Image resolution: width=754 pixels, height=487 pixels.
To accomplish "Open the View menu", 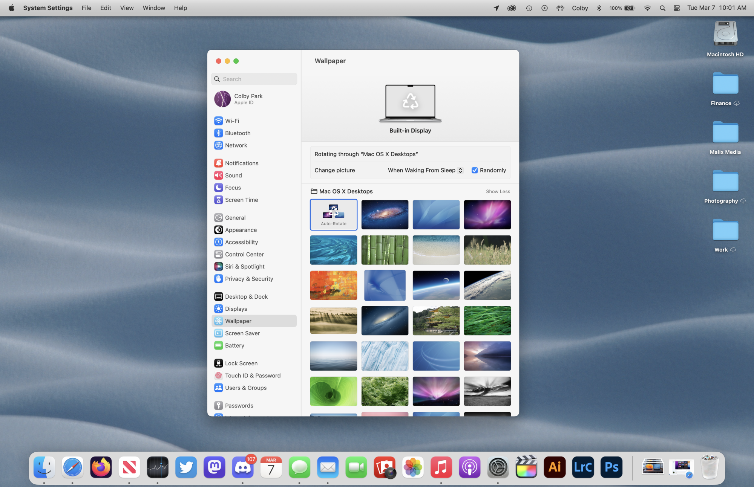I will point(127,8).
